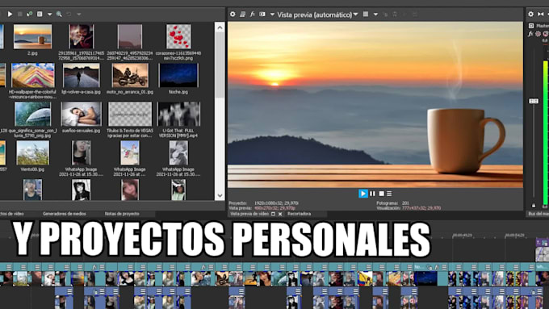Open the Master FX button
The height and width of the screenshot is (309, 549).
coord(530,34)
